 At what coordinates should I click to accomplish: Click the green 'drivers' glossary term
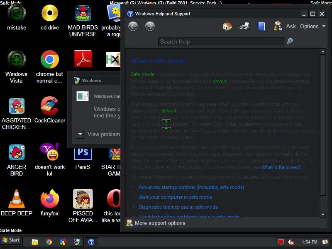[220, 81]
